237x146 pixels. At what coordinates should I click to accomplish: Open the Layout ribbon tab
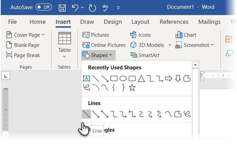click(x=140, y=22)
